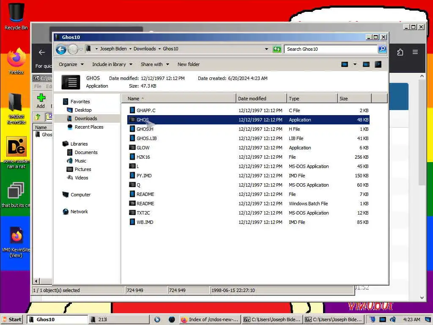The width and height of the screenshot is (433, 325).
Task: Expand the view options dropdown arrow
Action: click(x=355, y=64)
